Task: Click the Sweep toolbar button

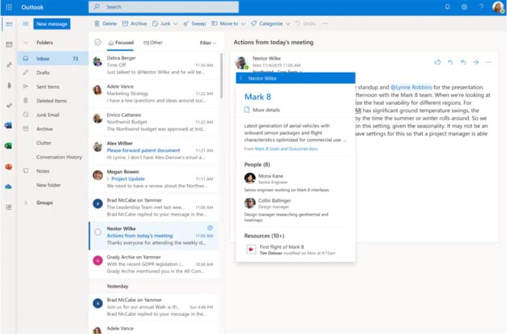Action: [x=194, y=24]
